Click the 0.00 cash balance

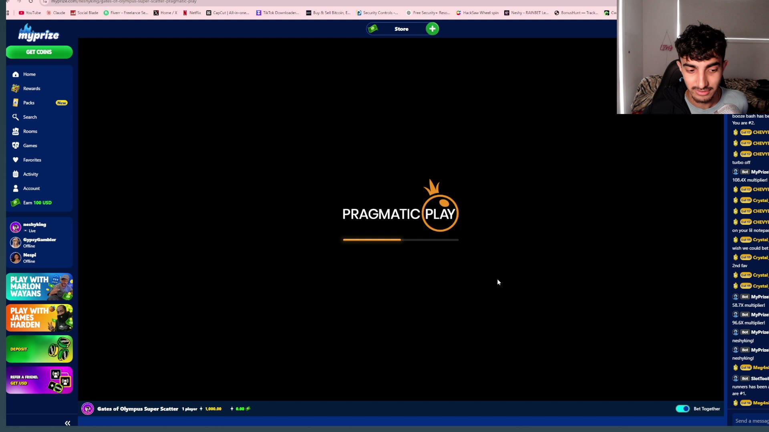coord(240,409)
